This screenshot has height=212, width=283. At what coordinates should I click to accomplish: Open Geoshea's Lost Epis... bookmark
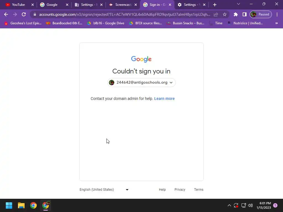tap(23, 23)
